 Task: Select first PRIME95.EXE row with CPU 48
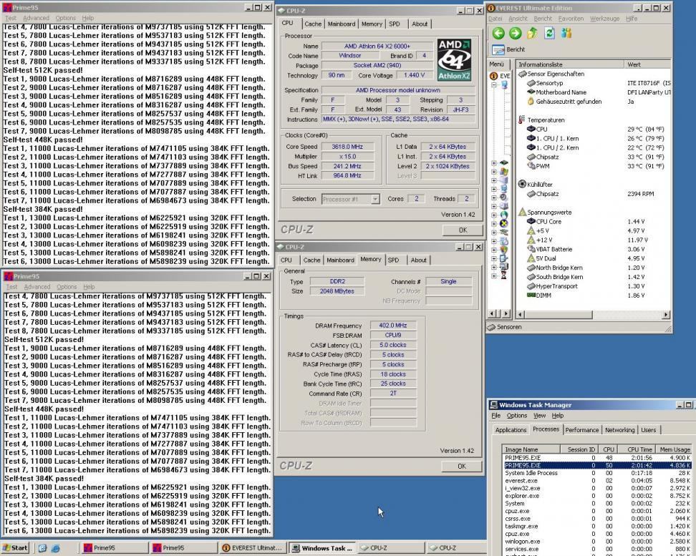coord(597,457)
